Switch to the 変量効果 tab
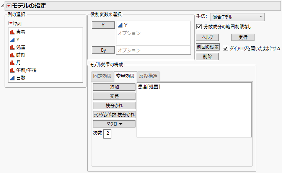Screen dimensions: 282x173 126,76
